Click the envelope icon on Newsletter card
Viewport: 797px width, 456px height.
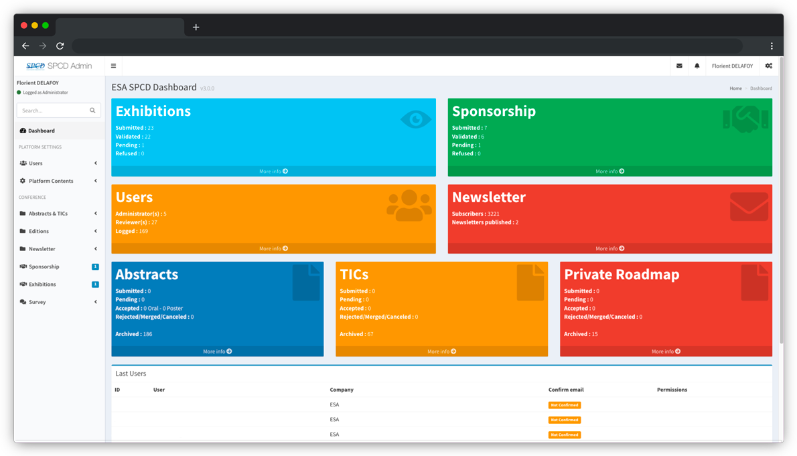point(749,206)
